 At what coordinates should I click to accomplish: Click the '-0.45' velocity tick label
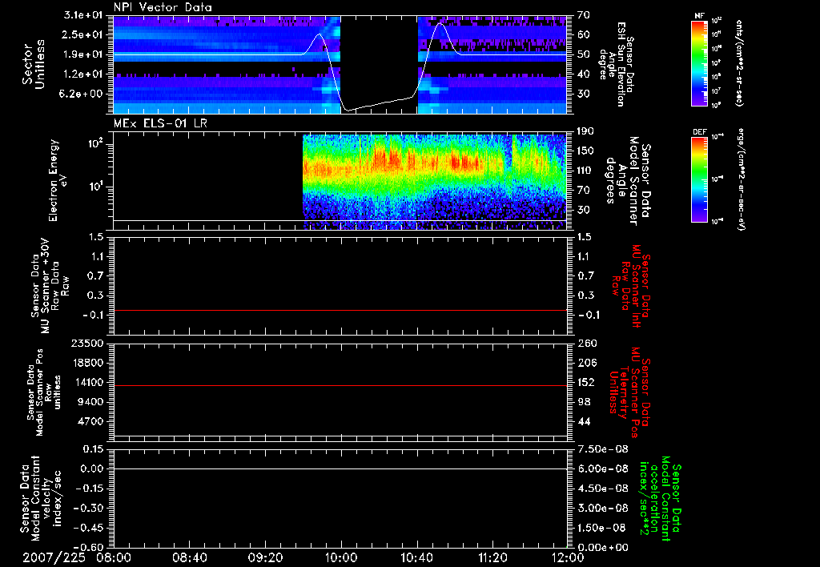(x=88, y=528)
